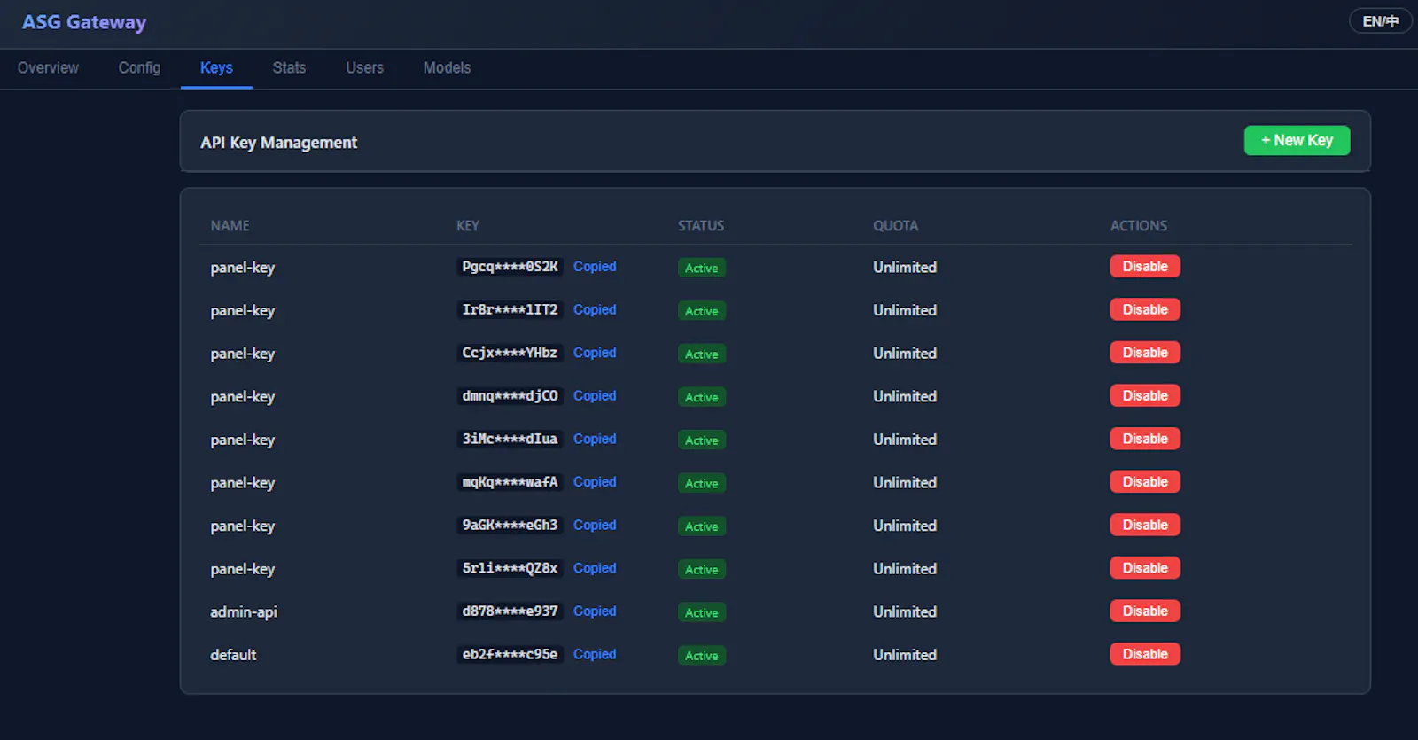Open the Users tab
The height and width of the screenshot is (740, 1418).
point(364,68)
